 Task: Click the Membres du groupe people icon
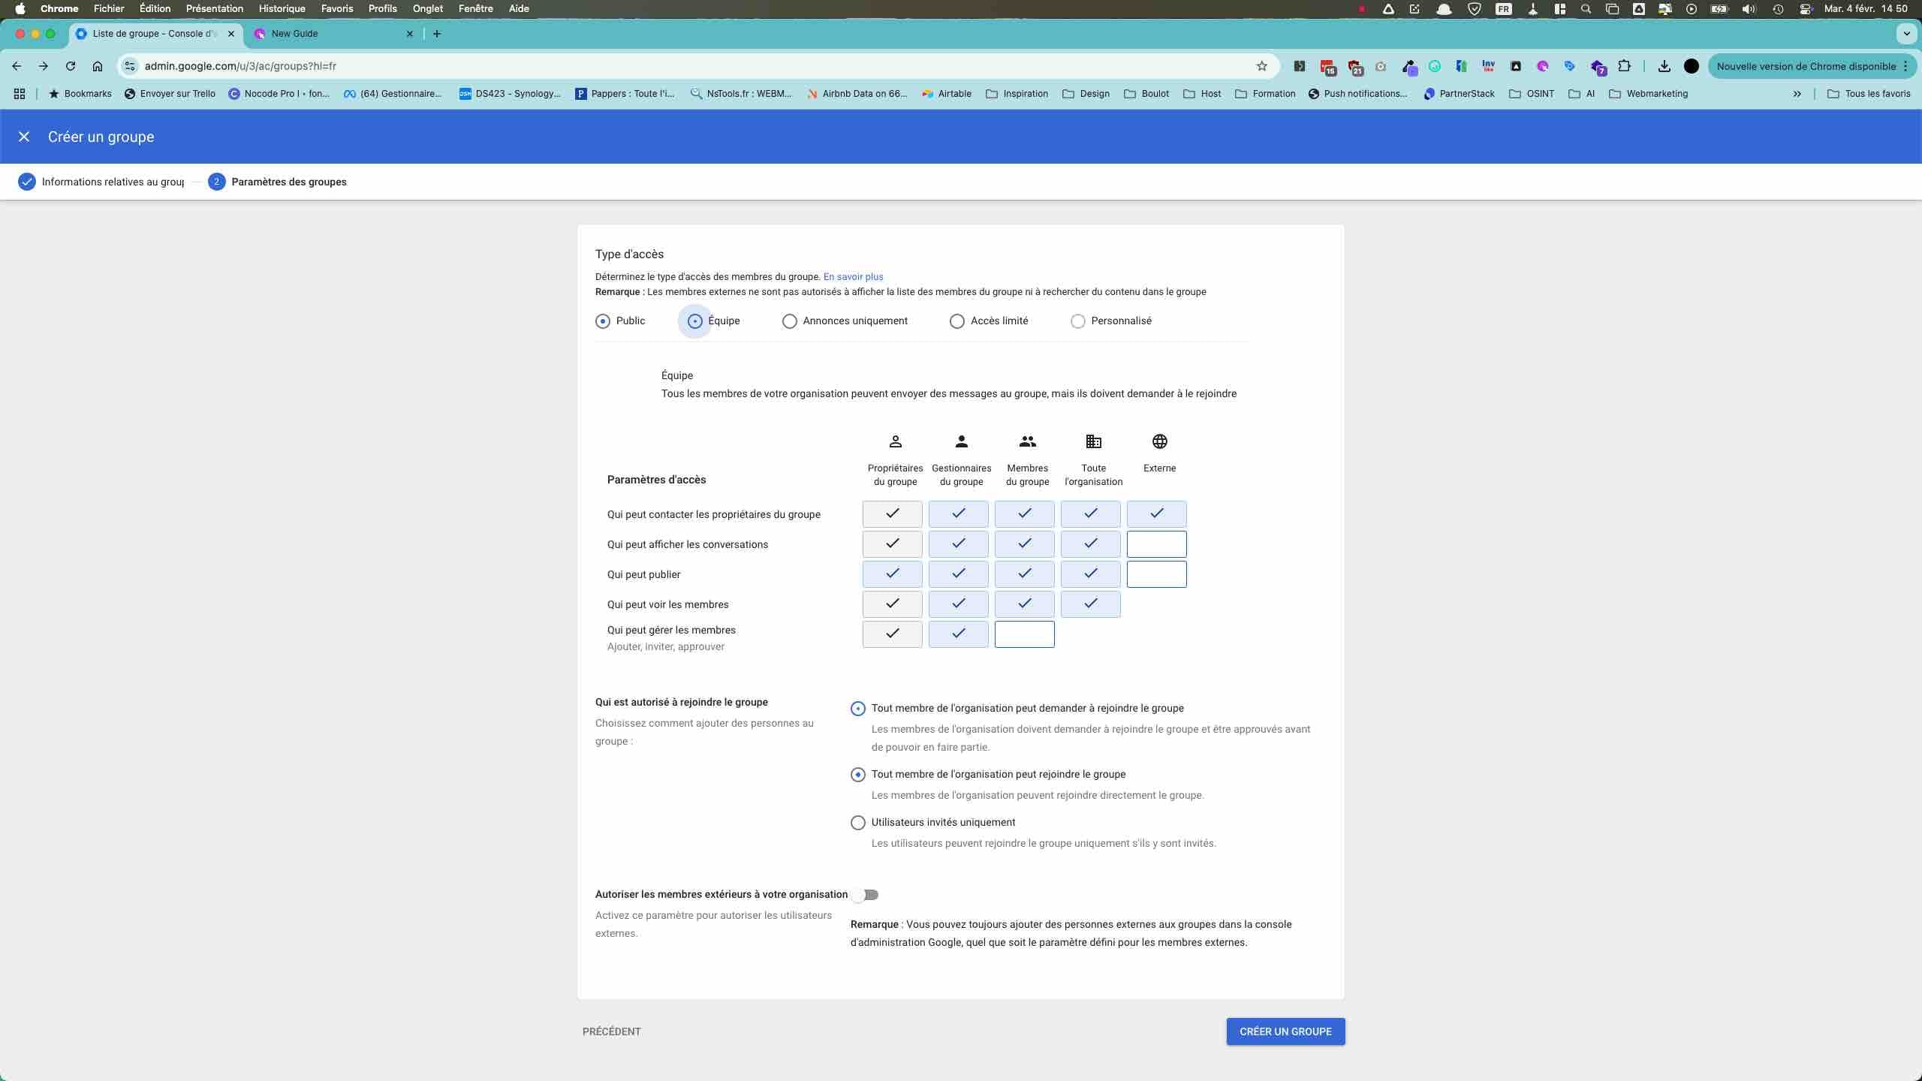pyautogui.click(x=1027, y=441)
